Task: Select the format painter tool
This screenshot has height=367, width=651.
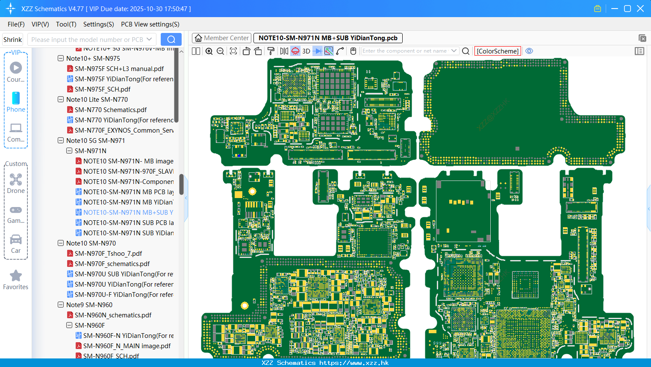Action: [x=271, y=51]
